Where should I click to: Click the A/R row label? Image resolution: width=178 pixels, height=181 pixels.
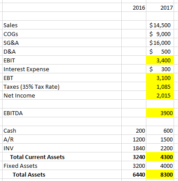point(8,139)
